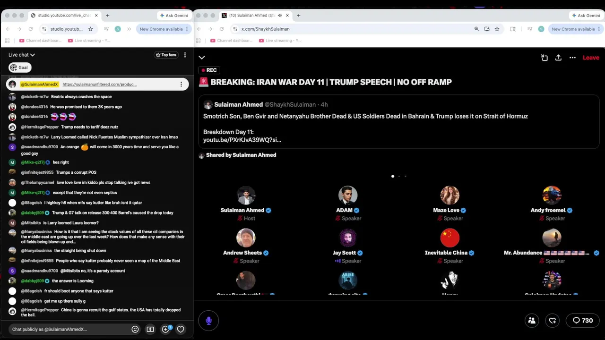Click Andrew Sheets speaker avatar

tap(246, 238)
